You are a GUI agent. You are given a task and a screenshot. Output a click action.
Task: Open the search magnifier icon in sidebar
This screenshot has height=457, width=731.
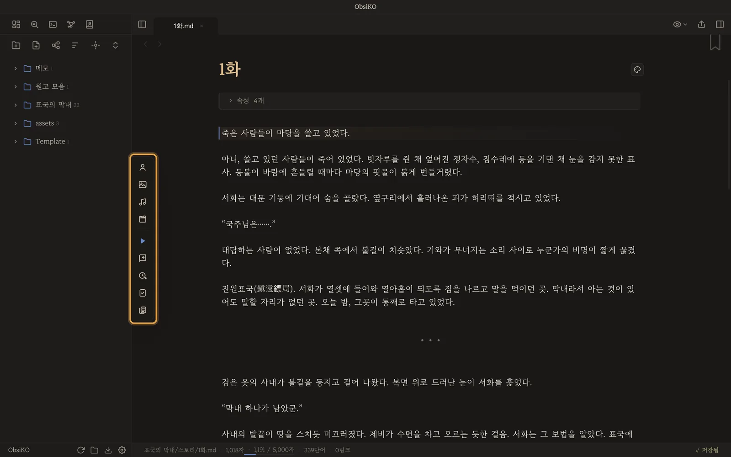coord(35,24)
